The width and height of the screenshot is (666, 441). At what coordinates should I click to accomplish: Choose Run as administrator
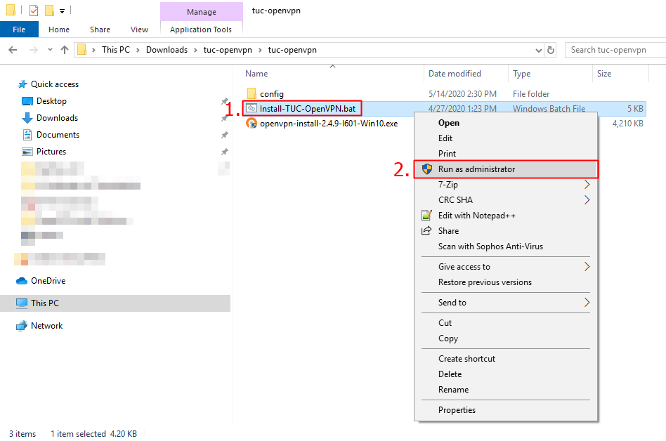(x=476, y=169)
